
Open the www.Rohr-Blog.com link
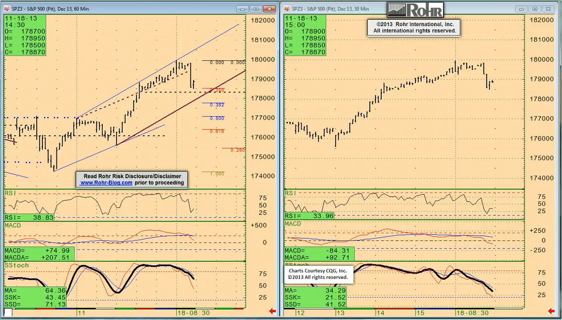(x=106, y=183)
